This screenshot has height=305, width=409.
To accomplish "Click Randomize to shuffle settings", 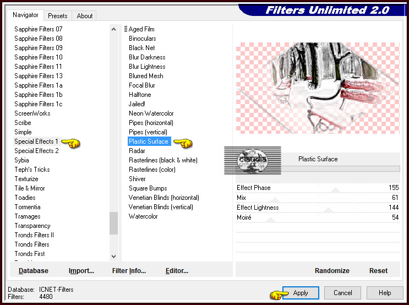I will [332, 271].
